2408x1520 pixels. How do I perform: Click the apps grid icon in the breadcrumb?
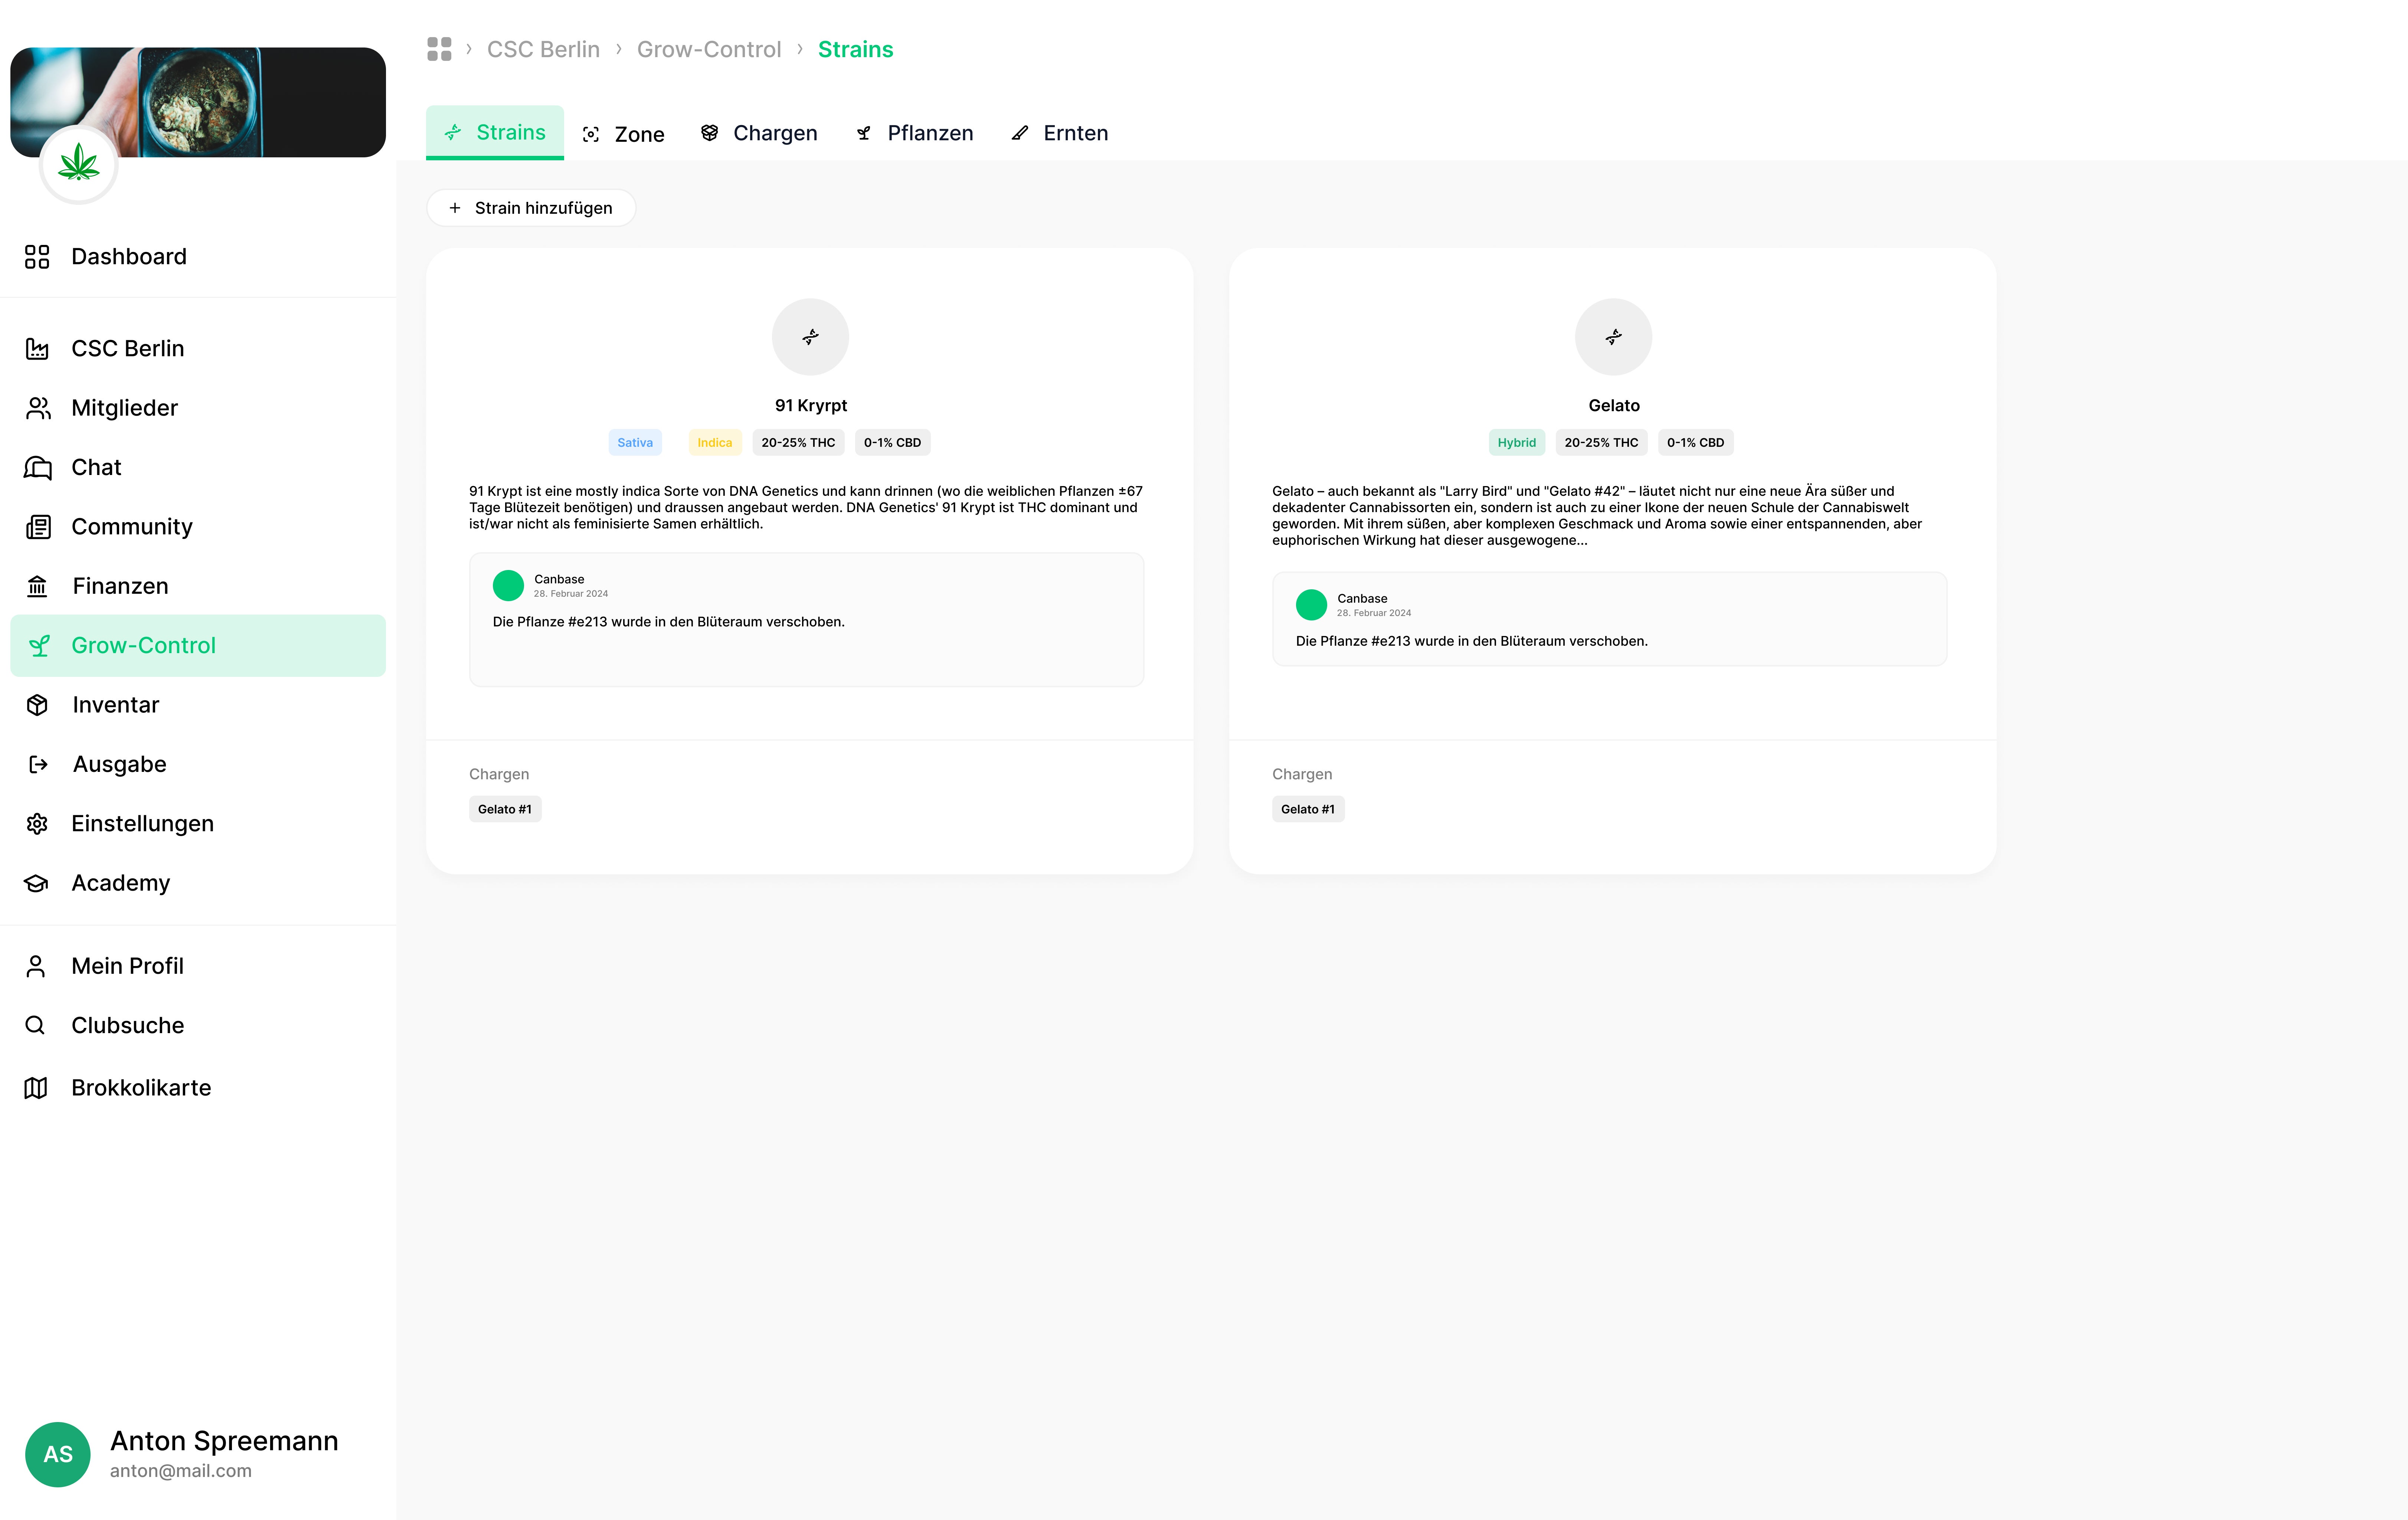click(439, 49)
